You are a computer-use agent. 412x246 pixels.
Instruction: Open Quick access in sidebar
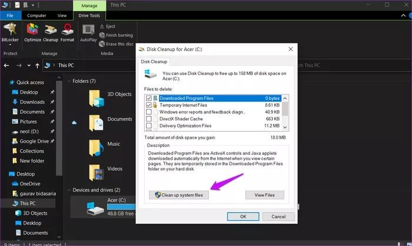point(27,82)
